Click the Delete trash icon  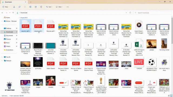[x=41, y=7]
